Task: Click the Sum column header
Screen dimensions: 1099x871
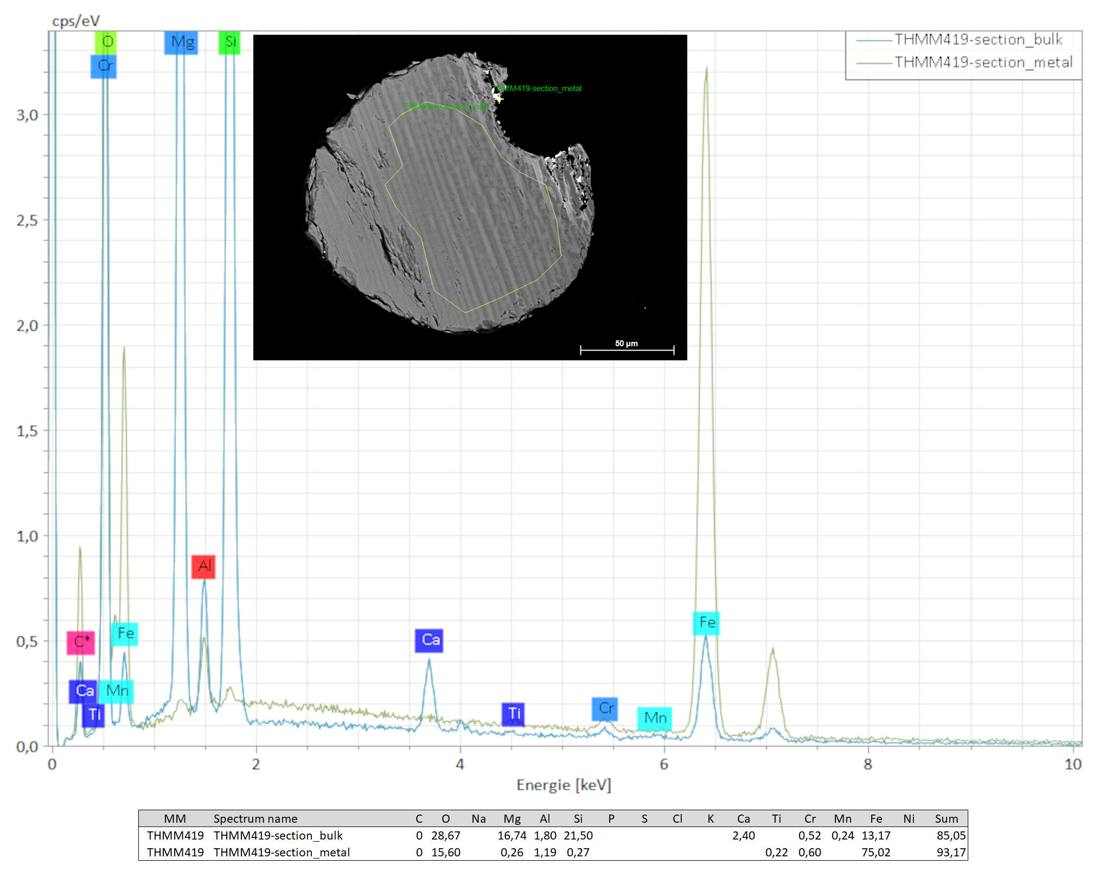Action: 946,818
